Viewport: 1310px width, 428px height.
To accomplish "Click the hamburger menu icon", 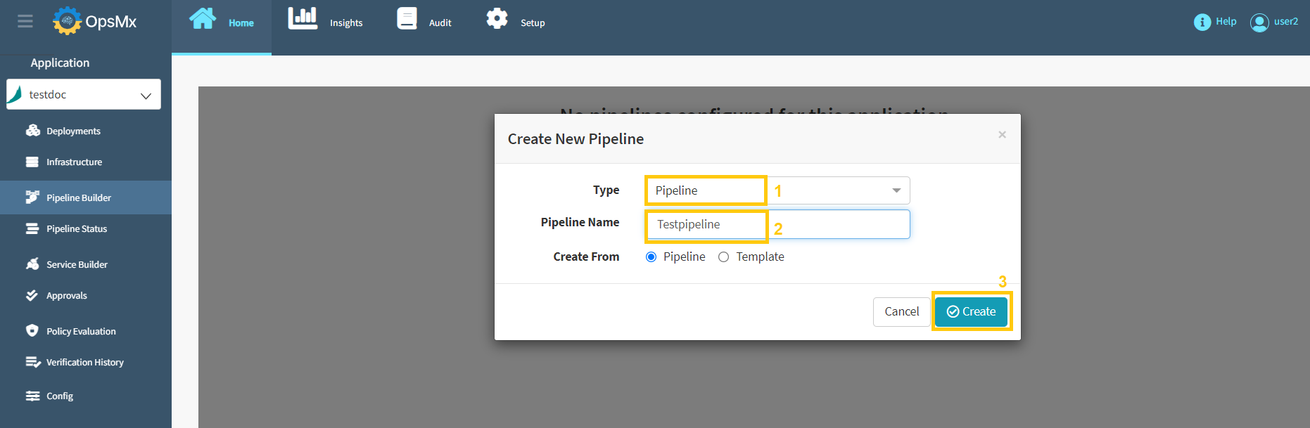I will [25, 21].
